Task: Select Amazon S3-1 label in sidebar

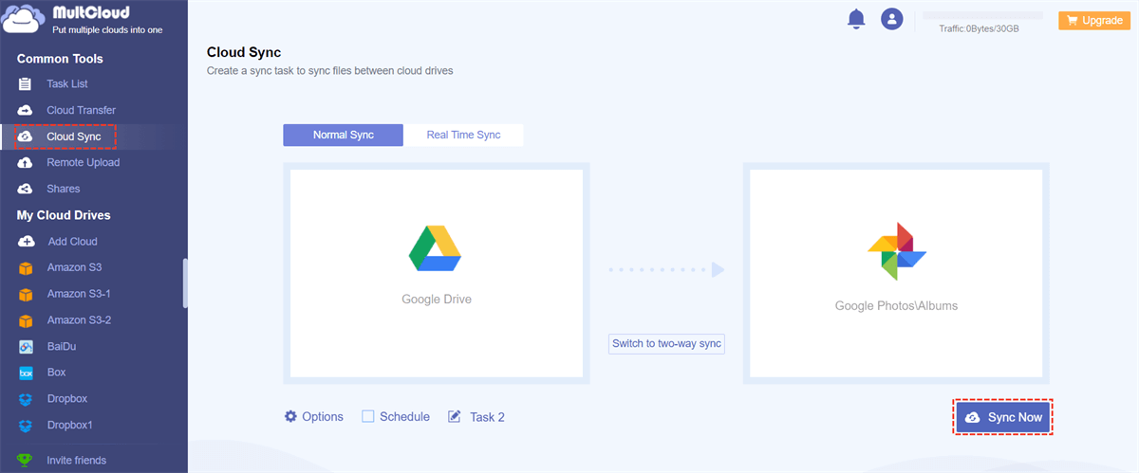Action: [x=79, y=294]
